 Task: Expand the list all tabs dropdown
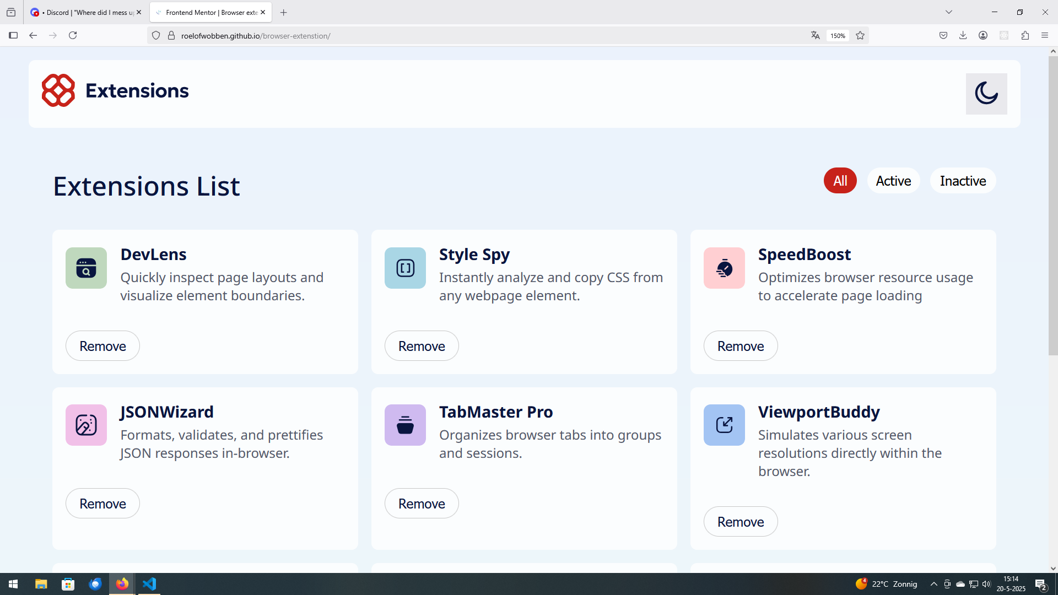pos(949,12)
